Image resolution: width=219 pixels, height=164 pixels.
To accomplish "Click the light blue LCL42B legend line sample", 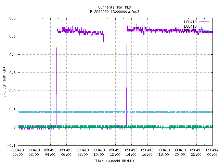I will (x=204, y=30).
